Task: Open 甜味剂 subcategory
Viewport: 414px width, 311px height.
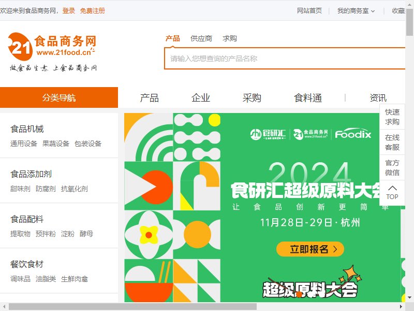Action: (x=20, y=189)
